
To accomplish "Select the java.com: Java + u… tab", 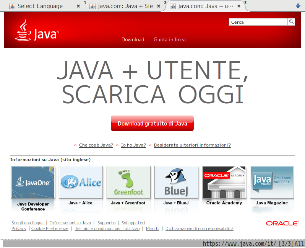I will 205,6.
